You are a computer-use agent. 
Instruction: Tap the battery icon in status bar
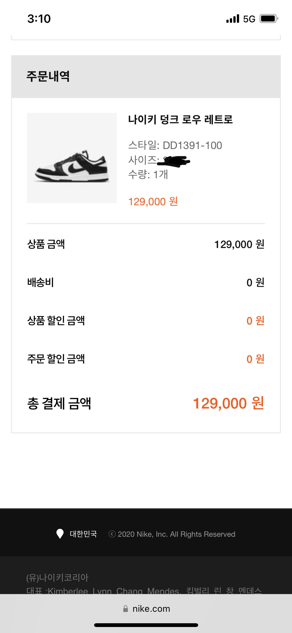[269, 19]
